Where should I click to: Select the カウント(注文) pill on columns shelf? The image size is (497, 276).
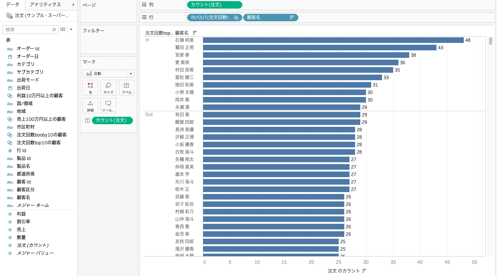point(214,5)
